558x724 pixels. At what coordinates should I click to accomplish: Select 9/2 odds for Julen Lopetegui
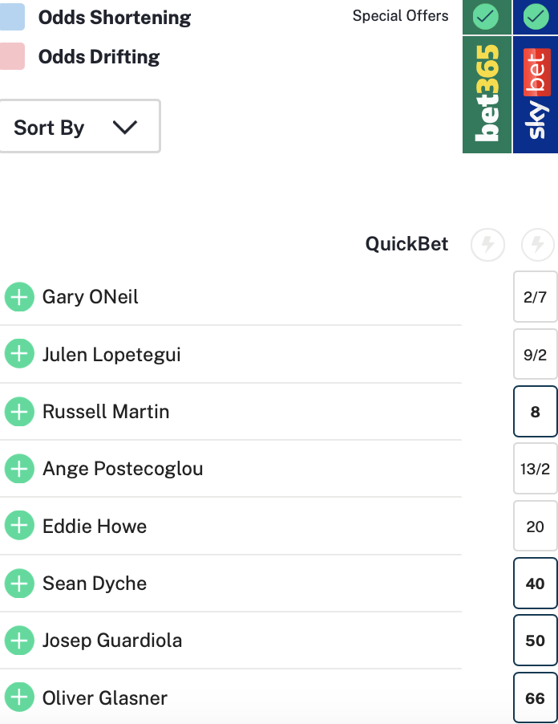(535, 354)
